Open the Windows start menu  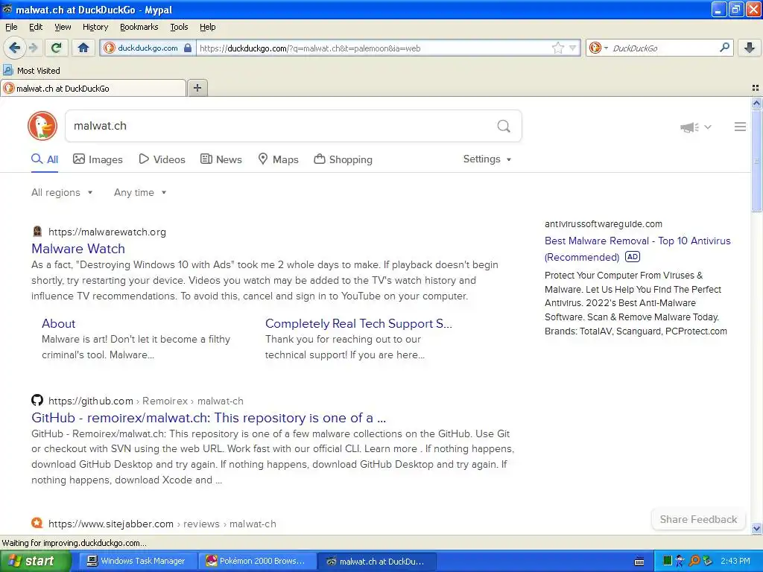pos(36,561)
